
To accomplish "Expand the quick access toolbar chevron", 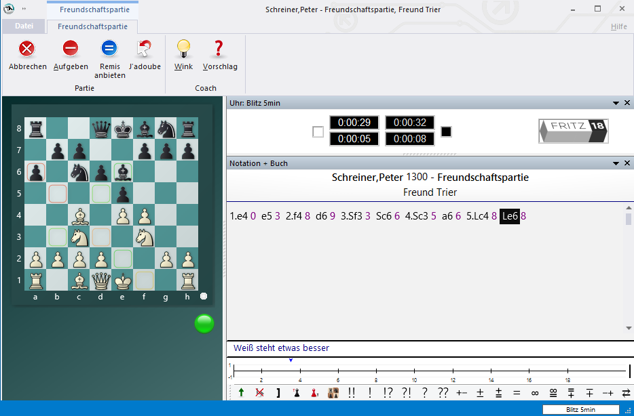I will point(25,9).
